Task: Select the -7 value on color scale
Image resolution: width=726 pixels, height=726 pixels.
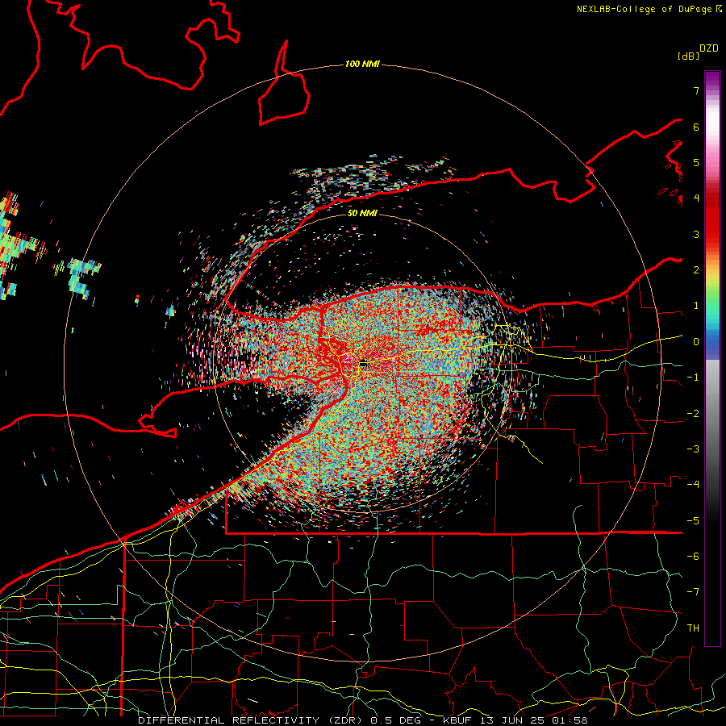Action: coord(693,592)
